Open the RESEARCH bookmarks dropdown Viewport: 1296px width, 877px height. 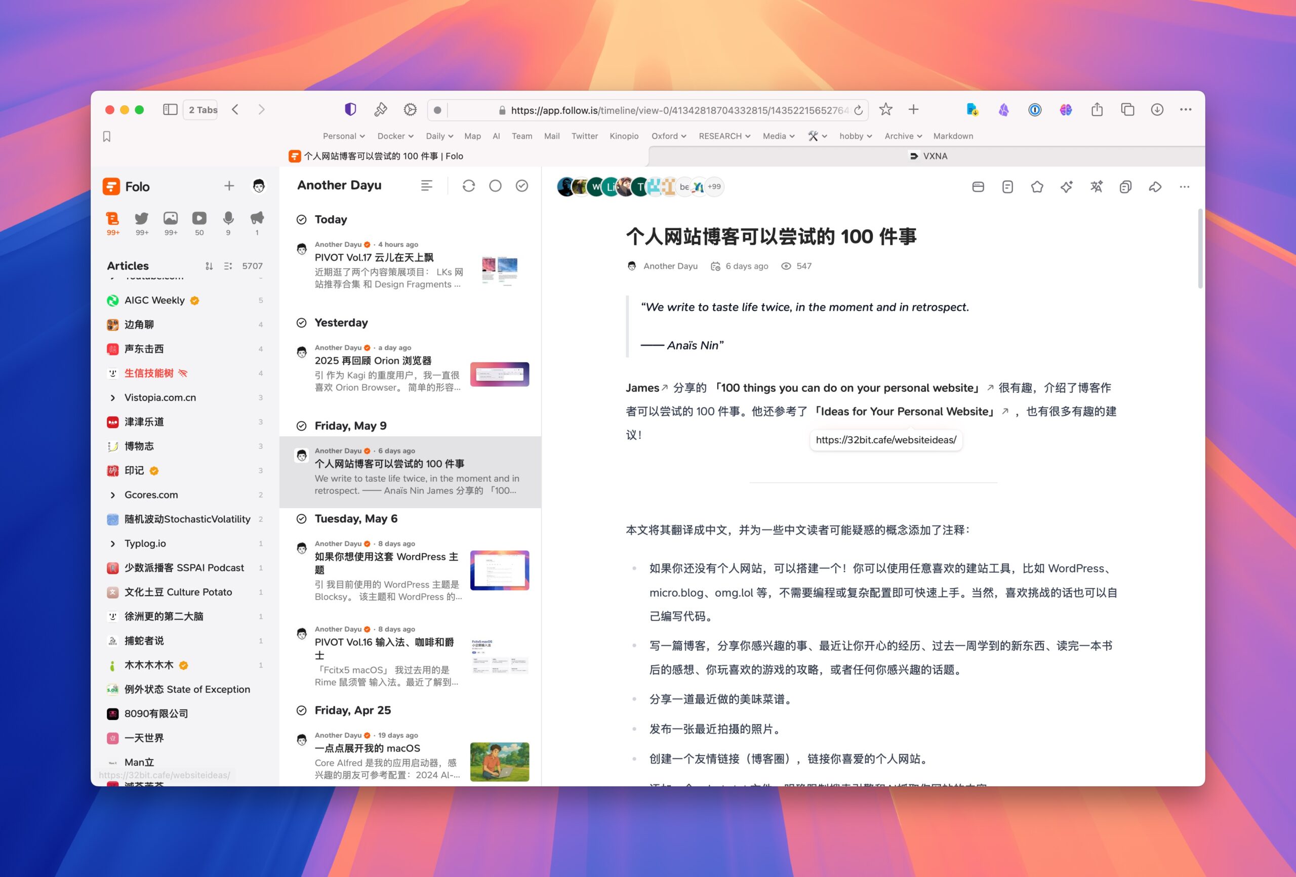(x=724, y=136)
